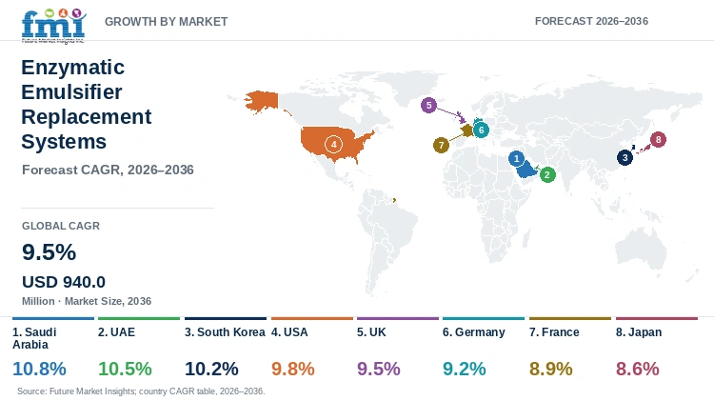Click the 'USD 940.0' market size value
Screen dimensions: 714x401
pyautogui.click(x=64, y=282)
